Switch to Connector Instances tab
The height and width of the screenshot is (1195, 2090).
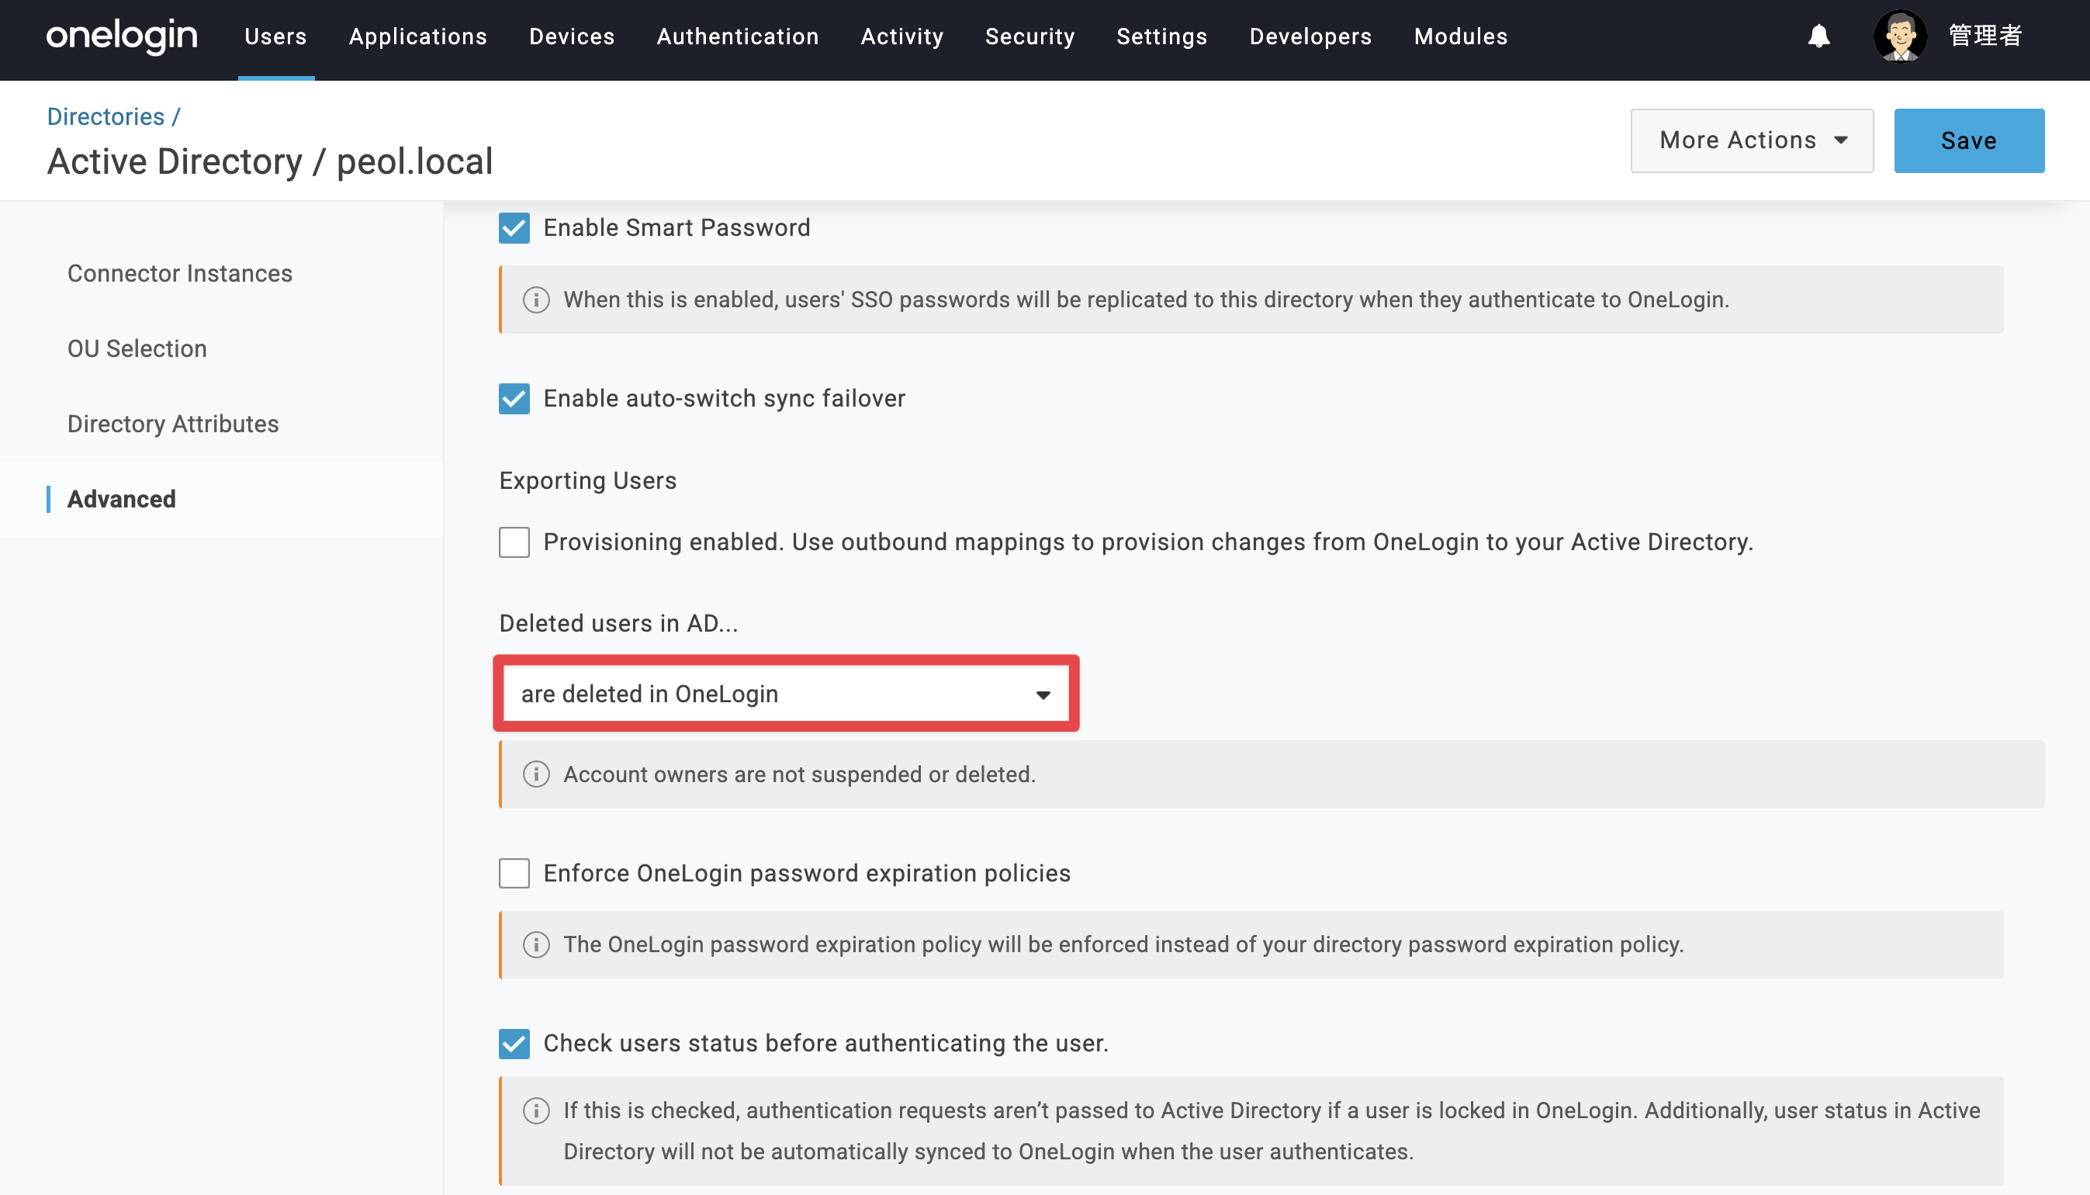[180, 273]
